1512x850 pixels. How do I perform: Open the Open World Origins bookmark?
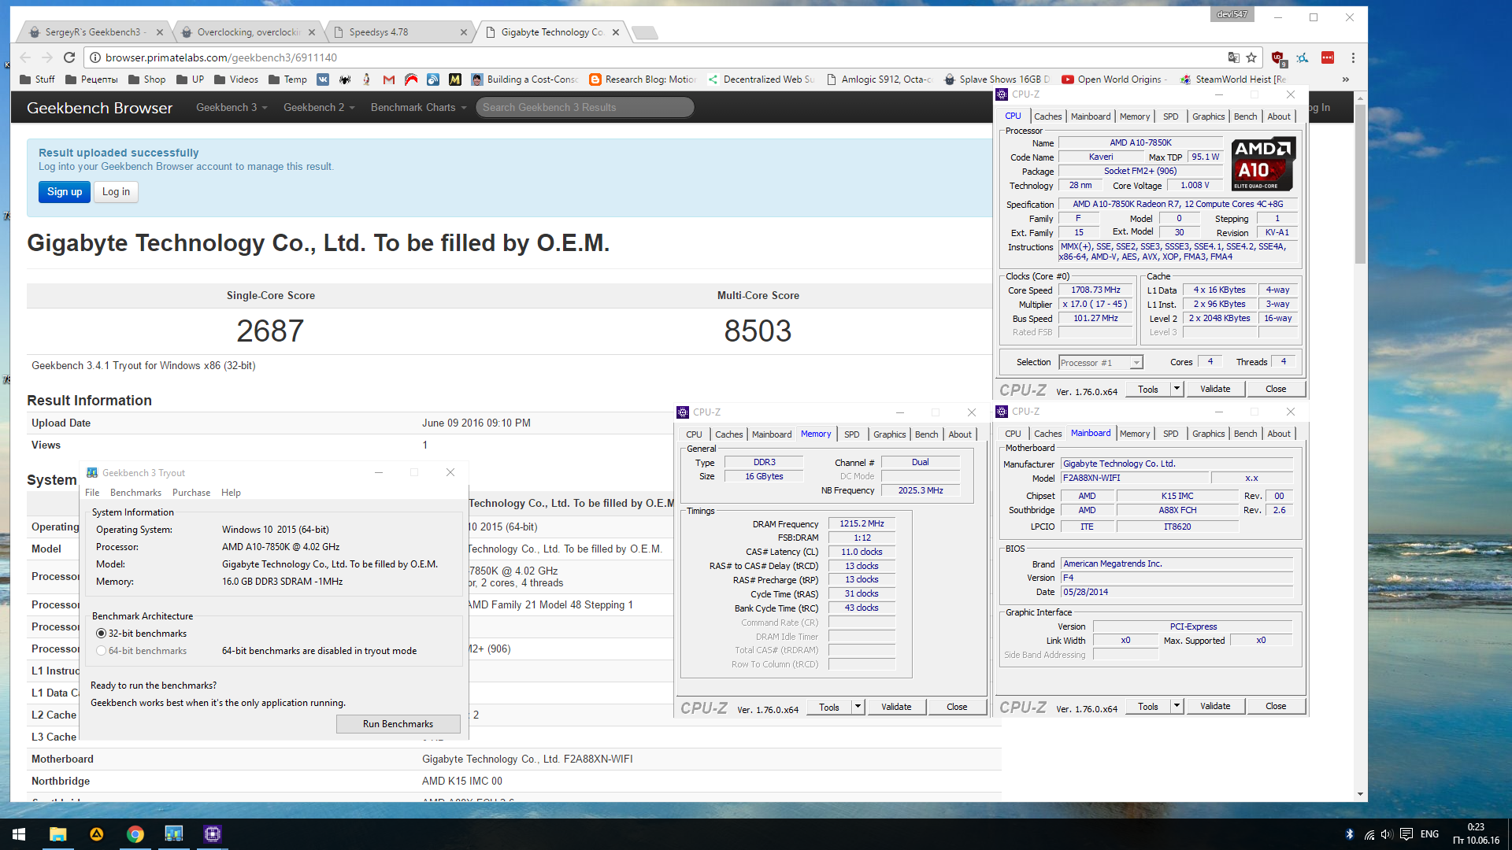pos(1114,79)
